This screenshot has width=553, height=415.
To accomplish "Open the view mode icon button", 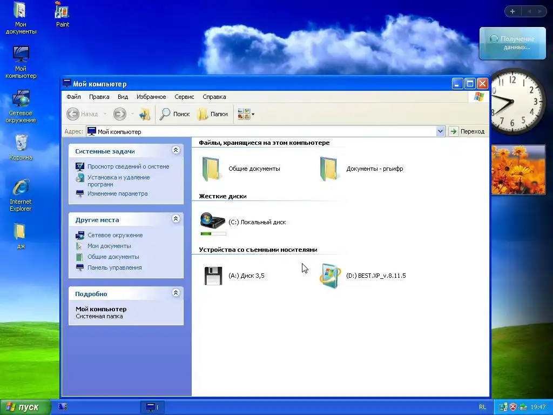I will (x=244, y=114).
